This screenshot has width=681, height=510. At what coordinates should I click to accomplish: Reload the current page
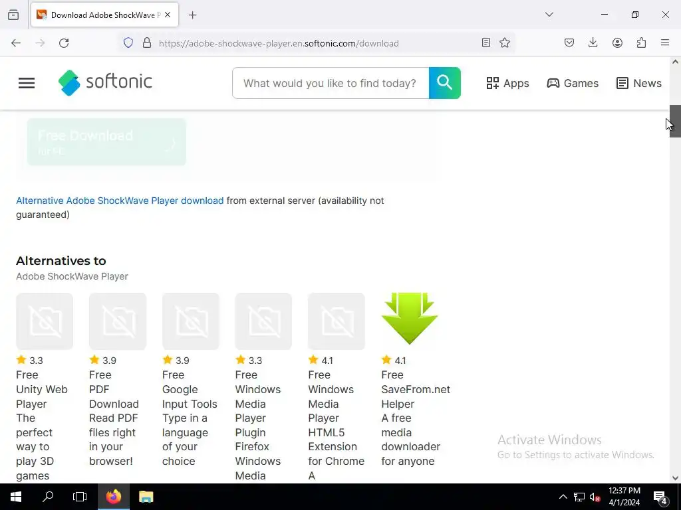point(64,43)
